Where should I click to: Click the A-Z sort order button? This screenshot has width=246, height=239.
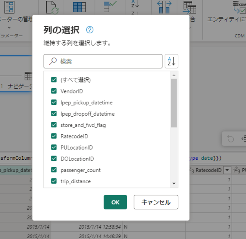[171, 61]
